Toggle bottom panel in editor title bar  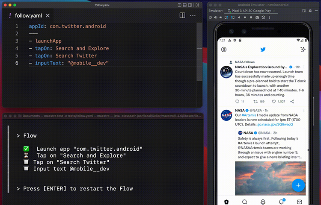coord(184,5)
